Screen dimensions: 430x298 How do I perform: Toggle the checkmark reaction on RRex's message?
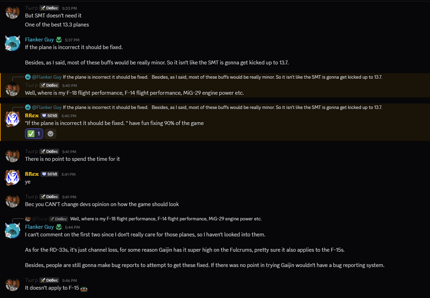34,133
